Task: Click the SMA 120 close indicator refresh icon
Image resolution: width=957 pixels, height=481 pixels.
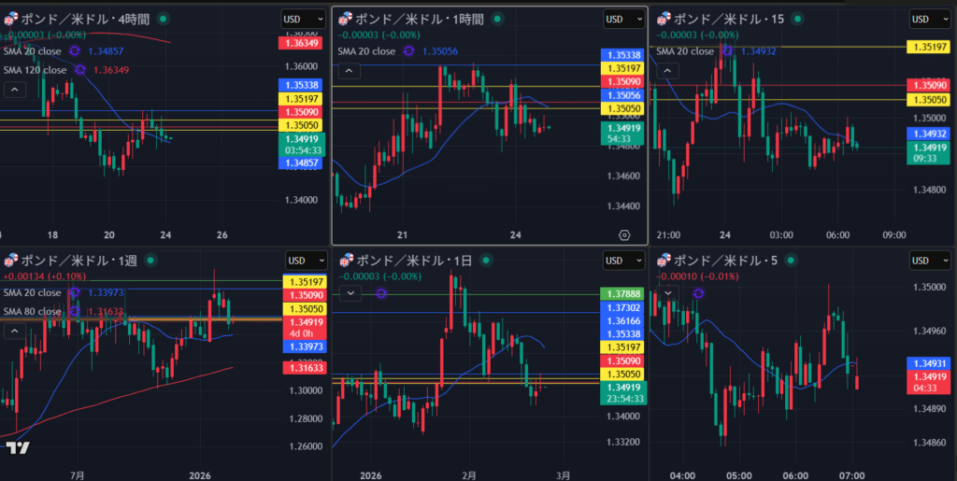Action: (x=80, y=70)
